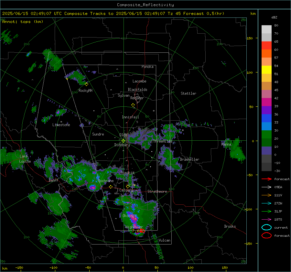Click the Banff label
This screenshot has height=272, width=291.
coord(53,180)
